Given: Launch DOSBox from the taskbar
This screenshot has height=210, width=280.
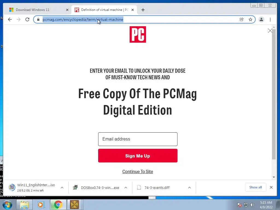Looking at the screenshot, I should 74,205.
